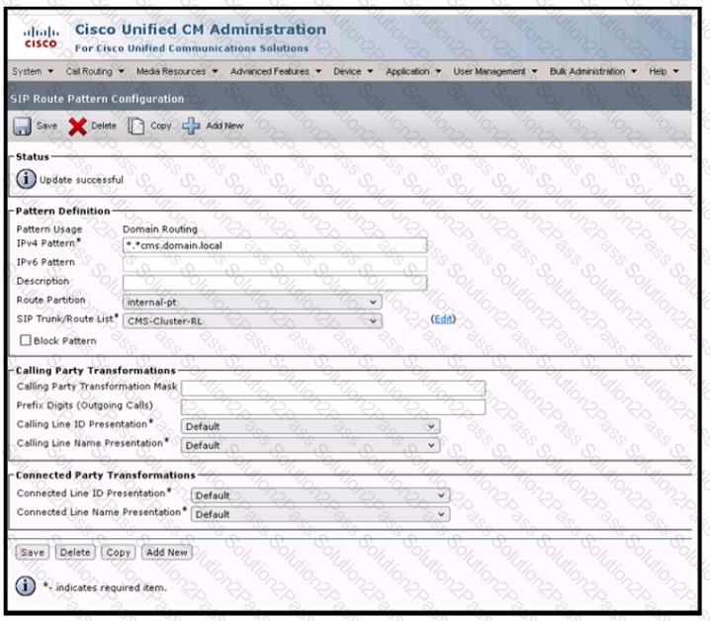Click the blue plus Add New icon
The height and width of the screenshot is (621, 710).
point(191,126)
